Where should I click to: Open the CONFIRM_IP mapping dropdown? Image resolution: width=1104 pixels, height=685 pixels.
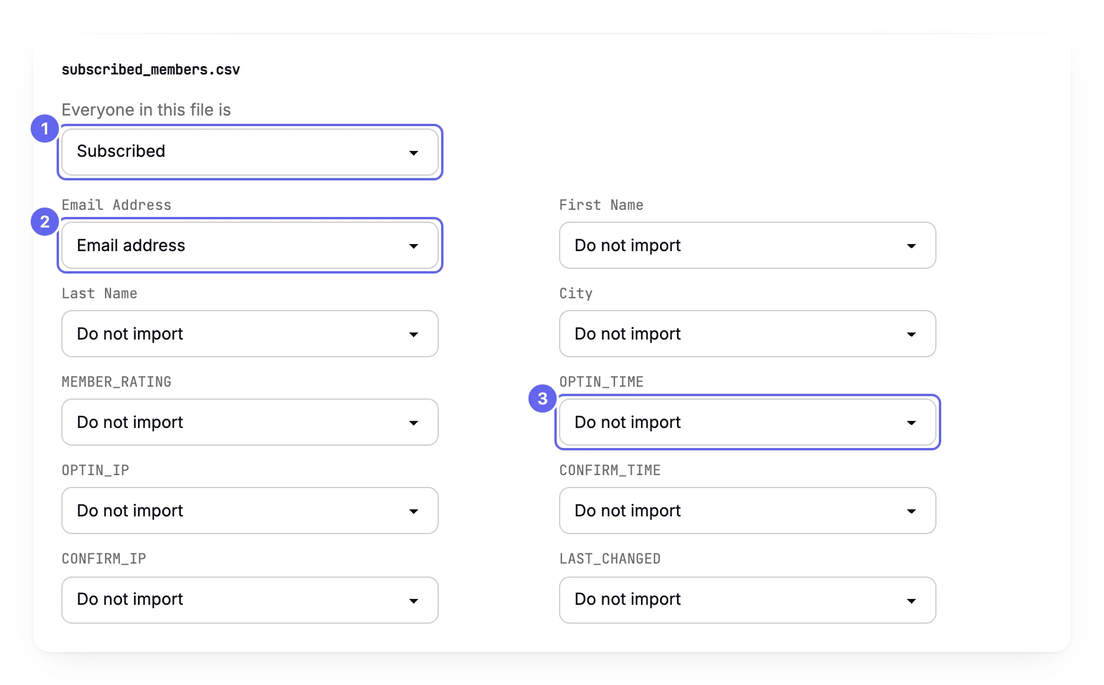tap(250, 600)
